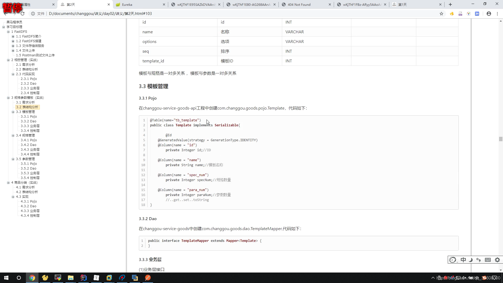Click the 3.3 模板管理 heading
Image resolution: width=503 pixels, height=283 pixels.
[154, 86]
